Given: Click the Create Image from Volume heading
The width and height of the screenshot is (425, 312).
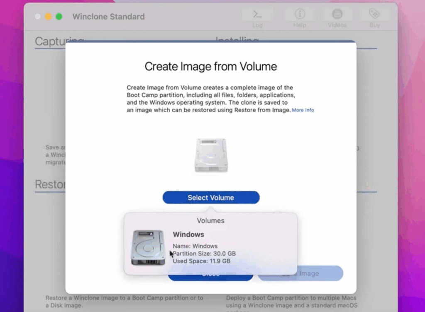Looking at the screenshot, I should [x=210, y=67].
